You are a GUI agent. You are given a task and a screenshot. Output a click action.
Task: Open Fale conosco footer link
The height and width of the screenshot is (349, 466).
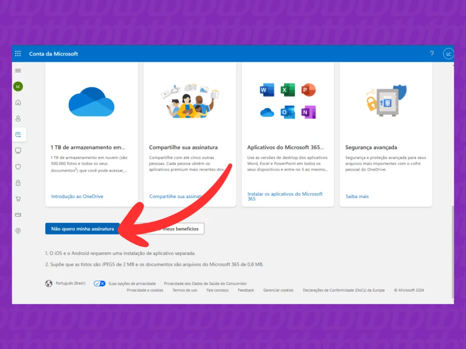tap(218, 290)
